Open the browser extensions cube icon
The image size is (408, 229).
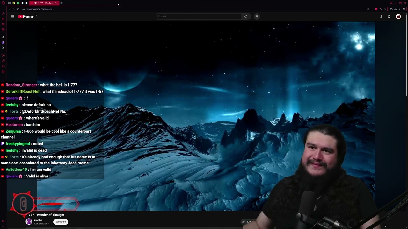tap(391, 9)
